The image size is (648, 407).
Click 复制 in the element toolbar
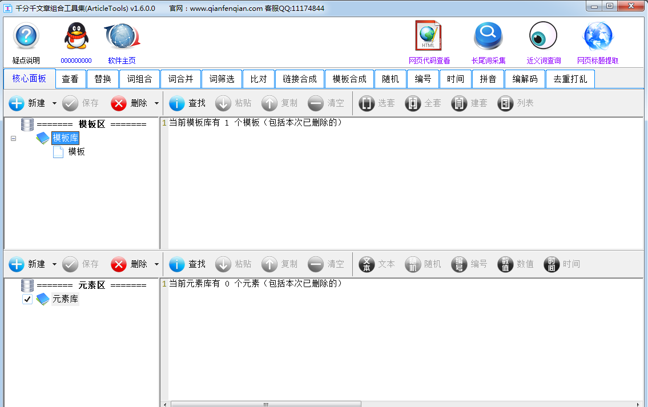point(280,264)
